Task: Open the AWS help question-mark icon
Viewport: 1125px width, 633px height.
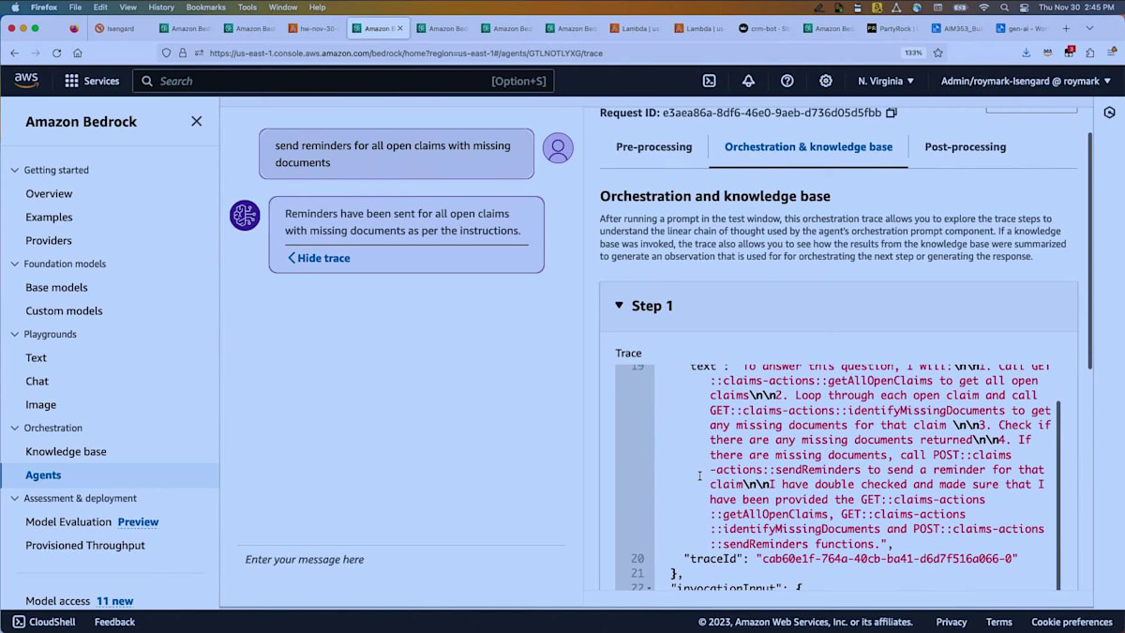Action: coord(787,81)
